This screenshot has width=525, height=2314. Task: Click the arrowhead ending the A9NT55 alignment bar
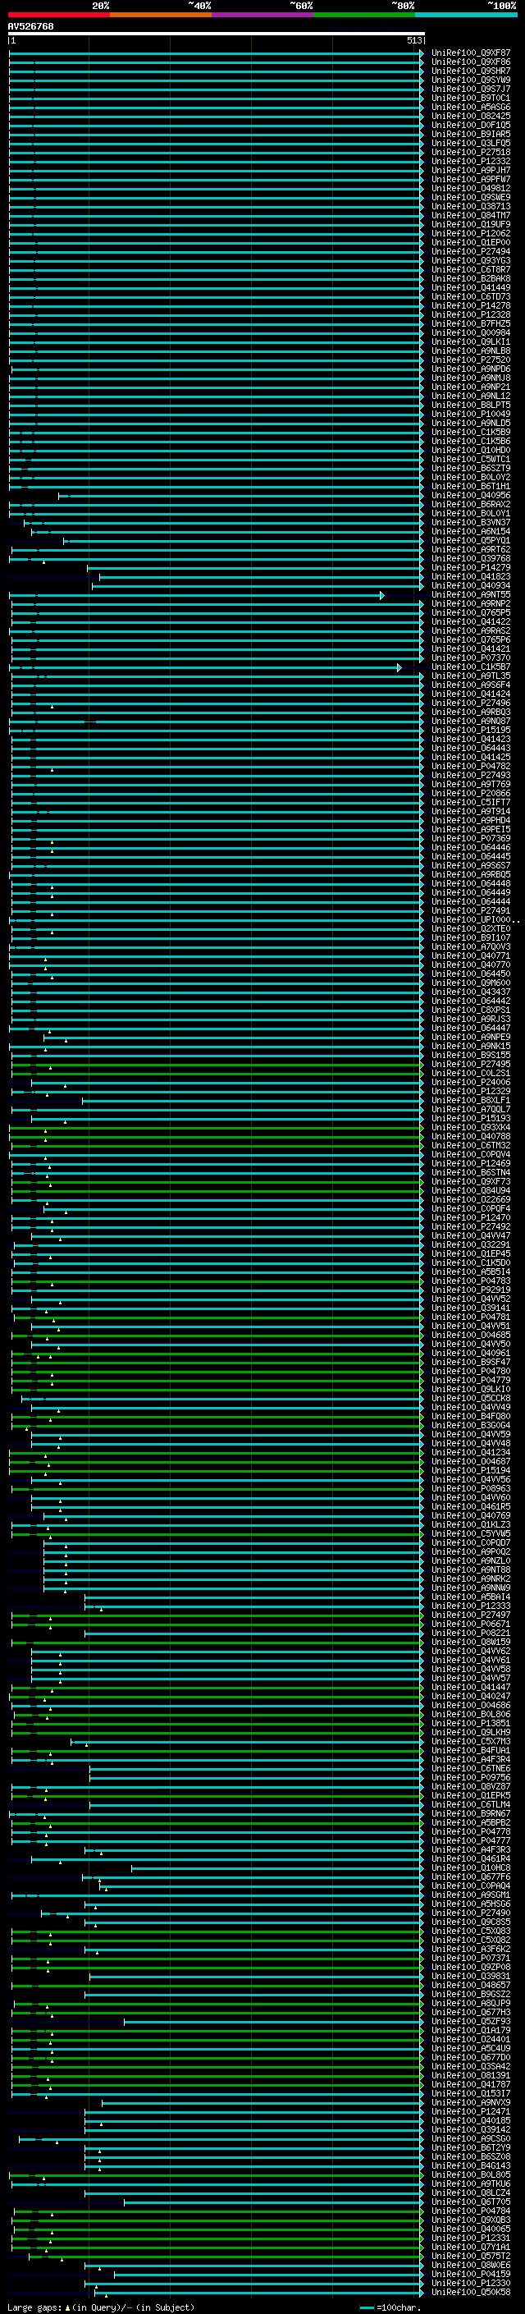pyautogui.click(x=382, y=596)
